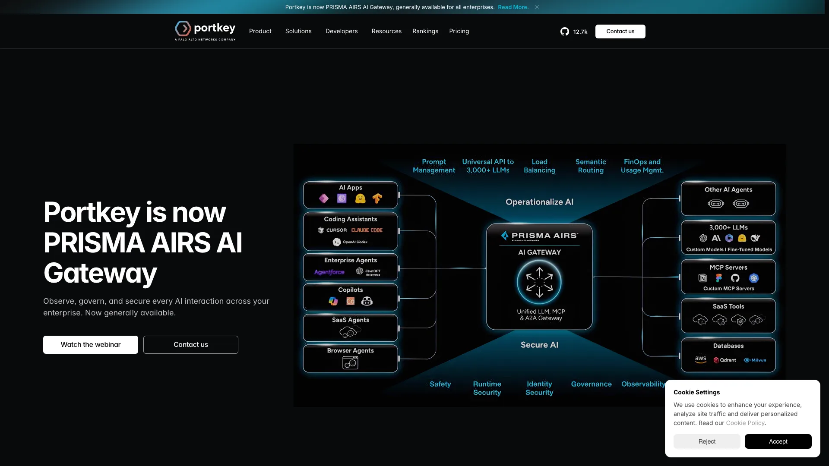Click the Secure AI heading

tap(539, 345)
